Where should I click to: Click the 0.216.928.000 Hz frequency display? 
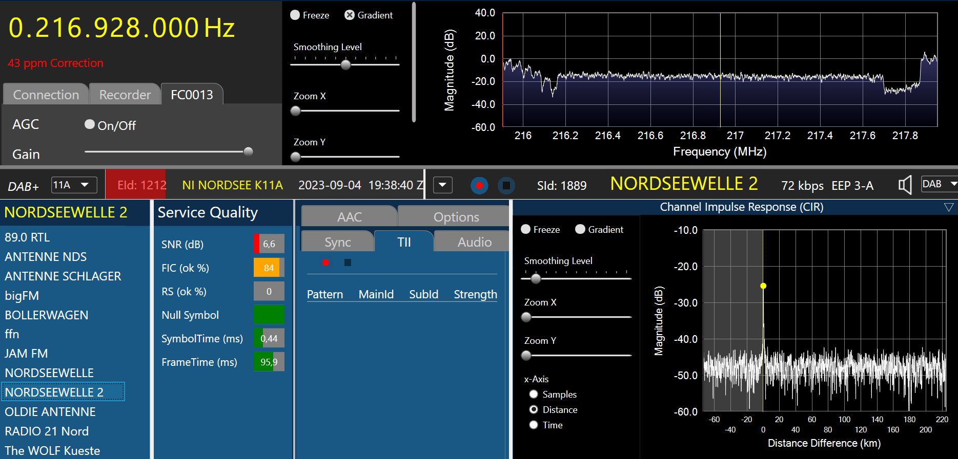(x=122, y=28)
